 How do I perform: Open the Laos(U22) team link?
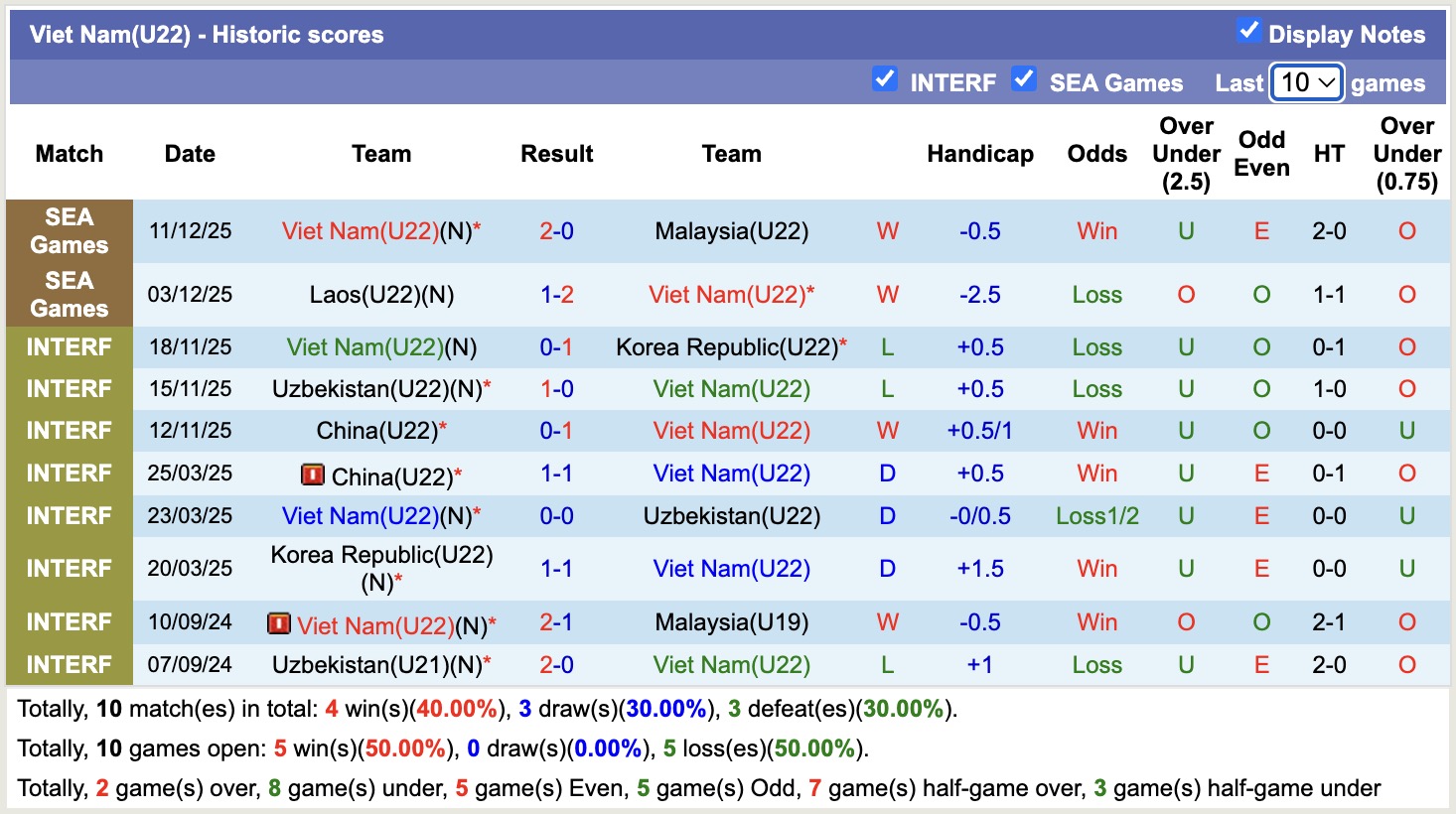pos(381,294)
